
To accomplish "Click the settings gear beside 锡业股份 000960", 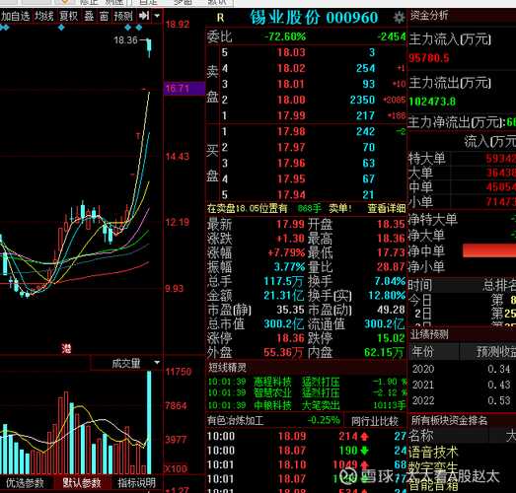I will 400,18.
